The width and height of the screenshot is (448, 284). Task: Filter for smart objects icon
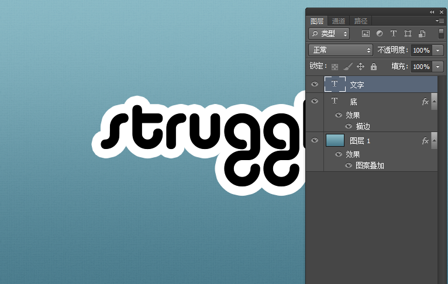coord(422,34)
